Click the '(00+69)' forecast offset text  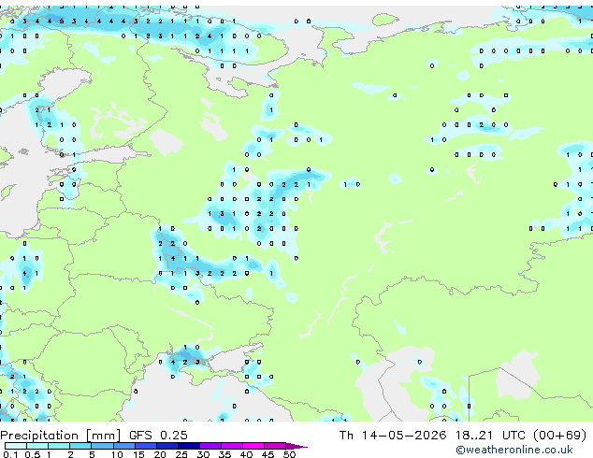click(x=559, y=436)
